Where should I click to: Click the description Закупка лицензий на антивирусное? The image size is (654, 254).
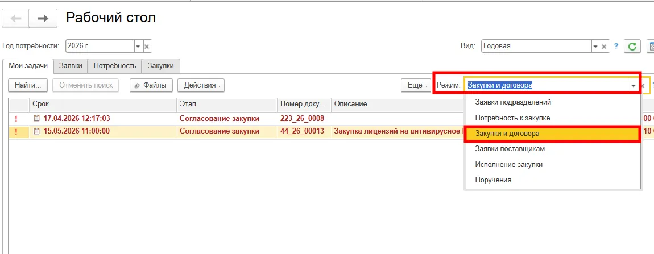pyautogui.click(x=399, y=132)
